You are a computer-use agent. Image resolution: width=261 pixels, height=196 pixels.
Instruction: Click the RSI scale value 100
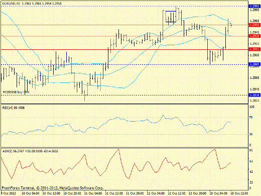tap(252, 107)
